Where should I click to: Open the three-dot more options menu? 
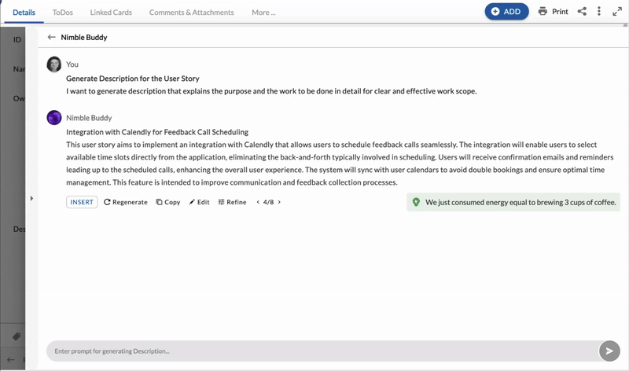click(599, 12)
